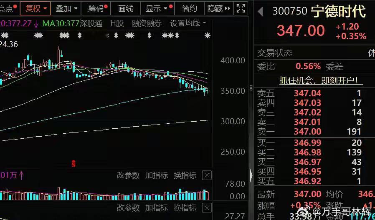This screenshot has width=375, height=220.
Task: Click 改参数 in volume indicator panel
Action: point(128,175)
